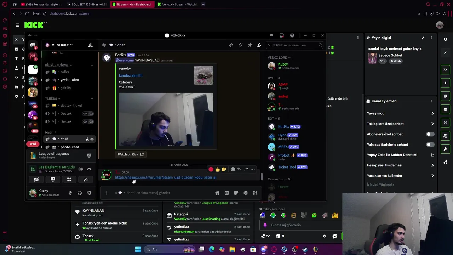The height and width of the screenshot is (255, 453).
Task: Click kunduz aim !!!! embed title link
Action: [131, 75]
